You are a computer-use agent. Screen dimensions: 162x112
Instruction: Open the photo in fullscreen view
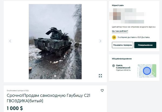click(100, 76)
